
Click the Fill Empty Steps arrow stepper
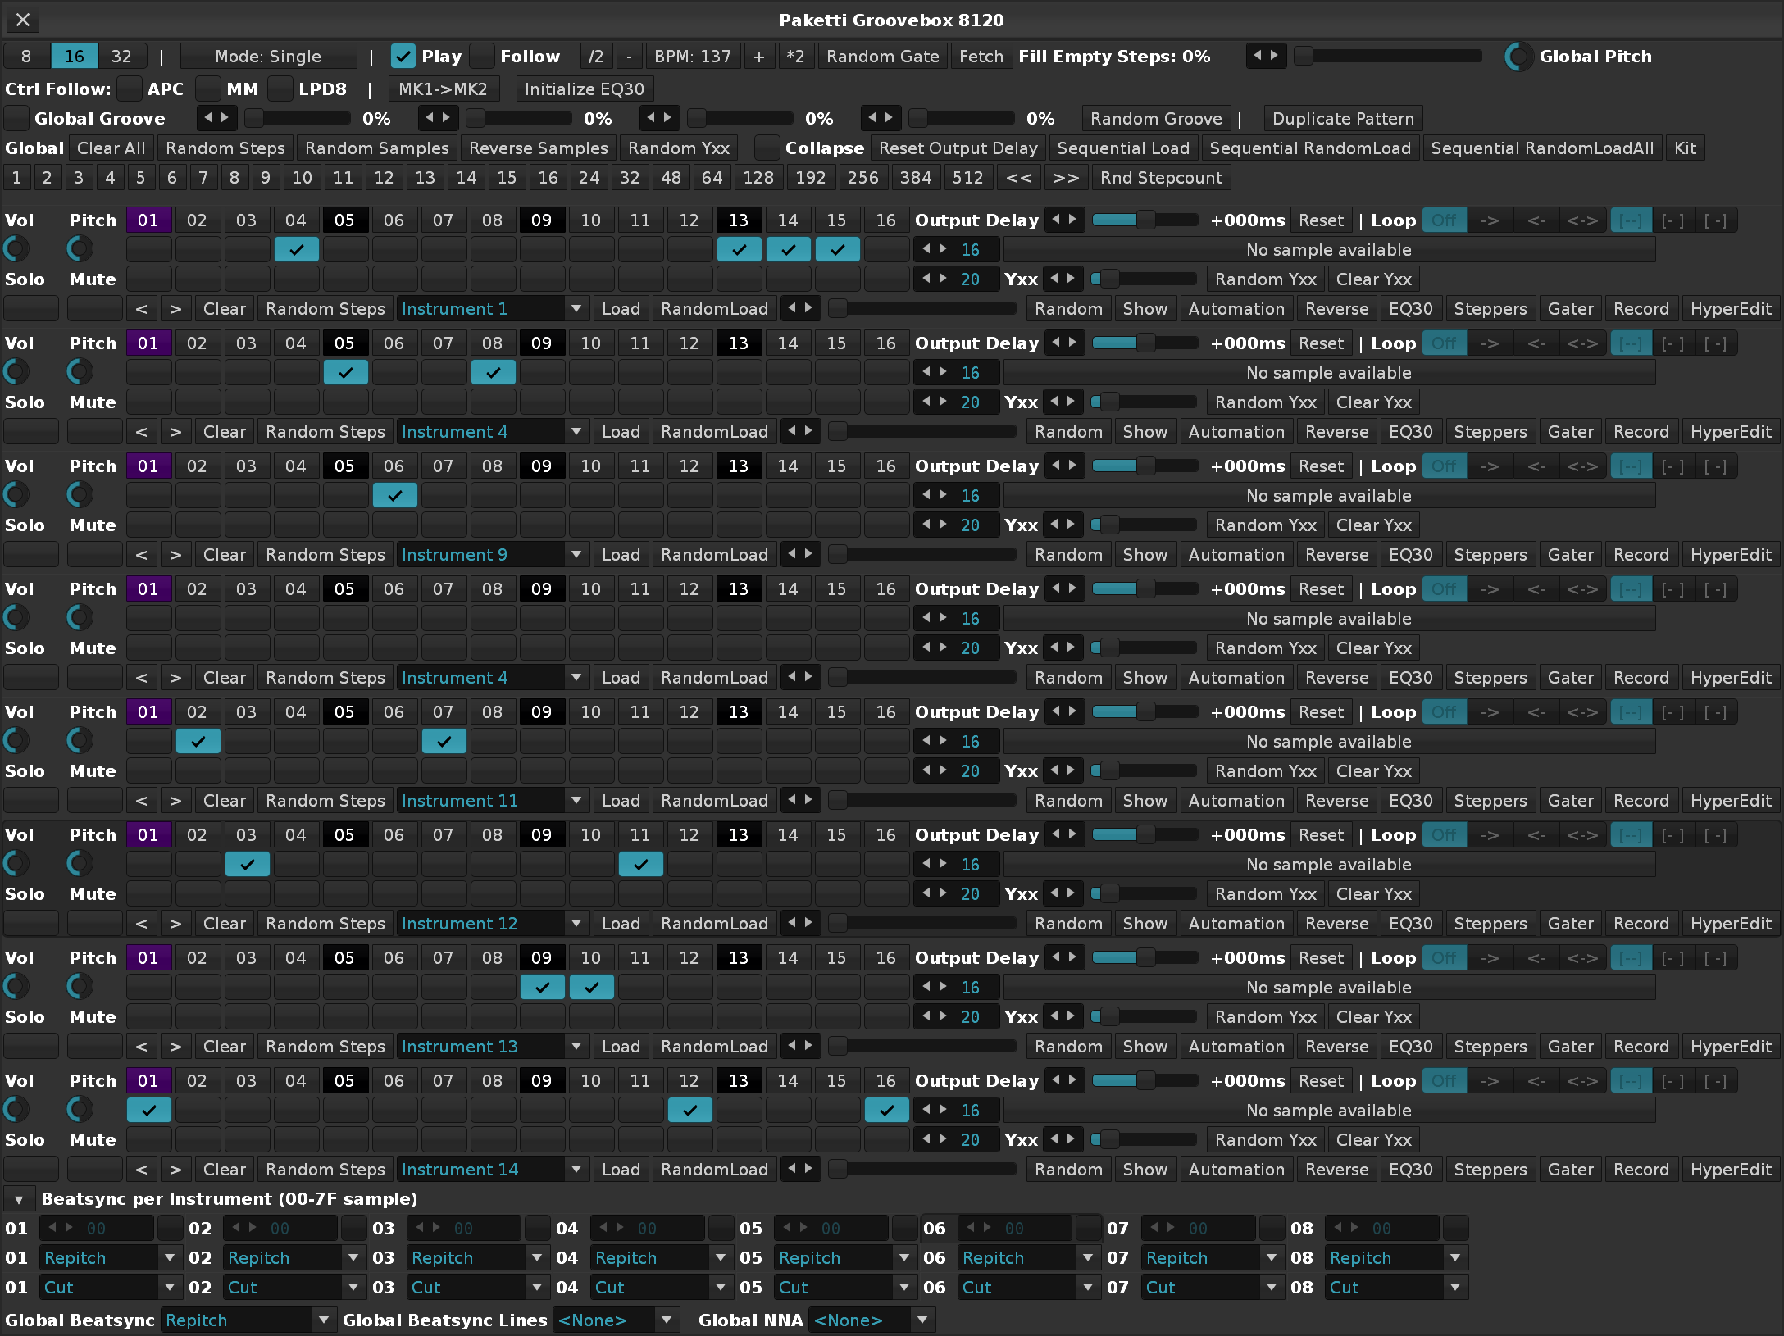click(1266, 56)
